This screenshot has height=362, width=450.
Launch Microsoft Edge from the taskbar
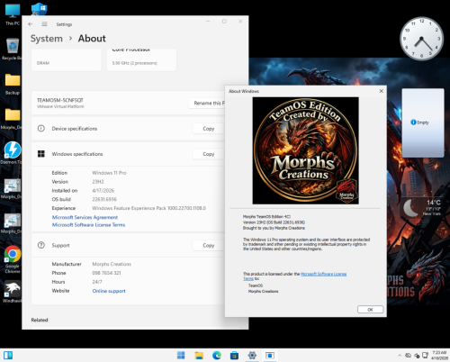click(x=217, y=356)
